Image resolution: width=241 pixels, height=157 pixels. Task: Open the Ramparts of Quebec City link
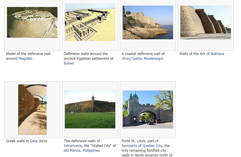tap(142, 146)
